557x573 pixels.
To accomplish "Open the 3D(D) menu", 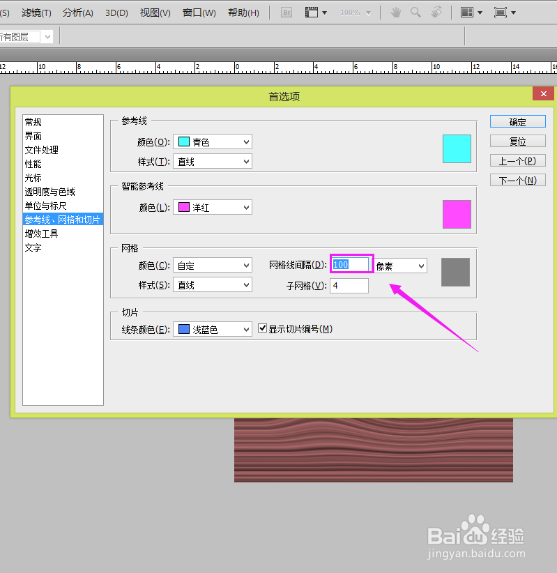I will pyautogui.click(x=116, y=13).
